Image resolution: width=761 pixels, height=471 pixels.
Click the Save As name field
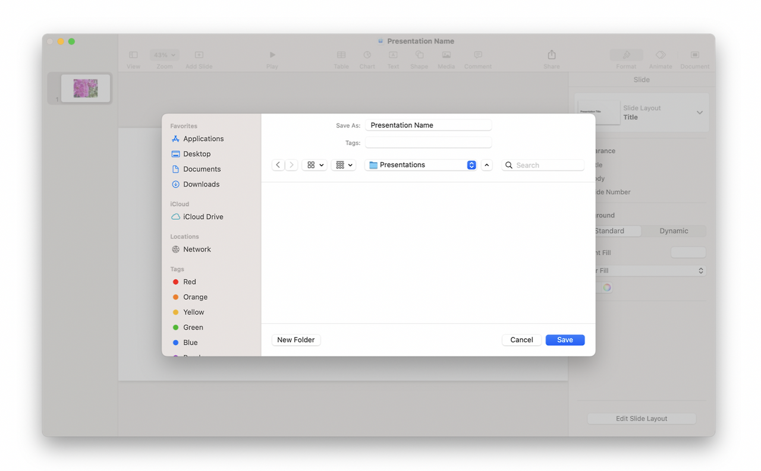429,125
